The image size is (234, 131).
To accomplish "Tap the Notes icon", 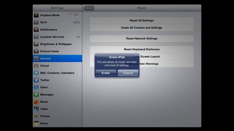I will point(36,123).
